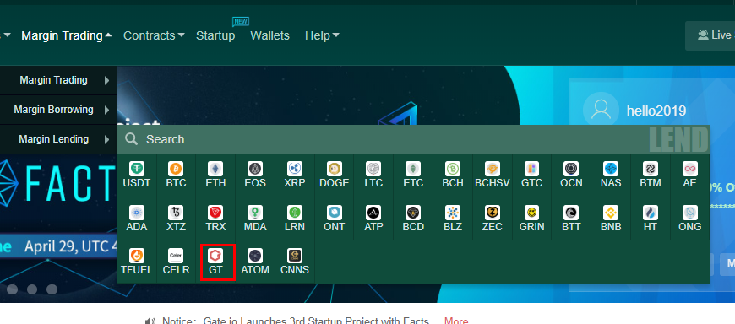Open the Contracts dropdown menu
Screen dimensions: 735x324
154,35
